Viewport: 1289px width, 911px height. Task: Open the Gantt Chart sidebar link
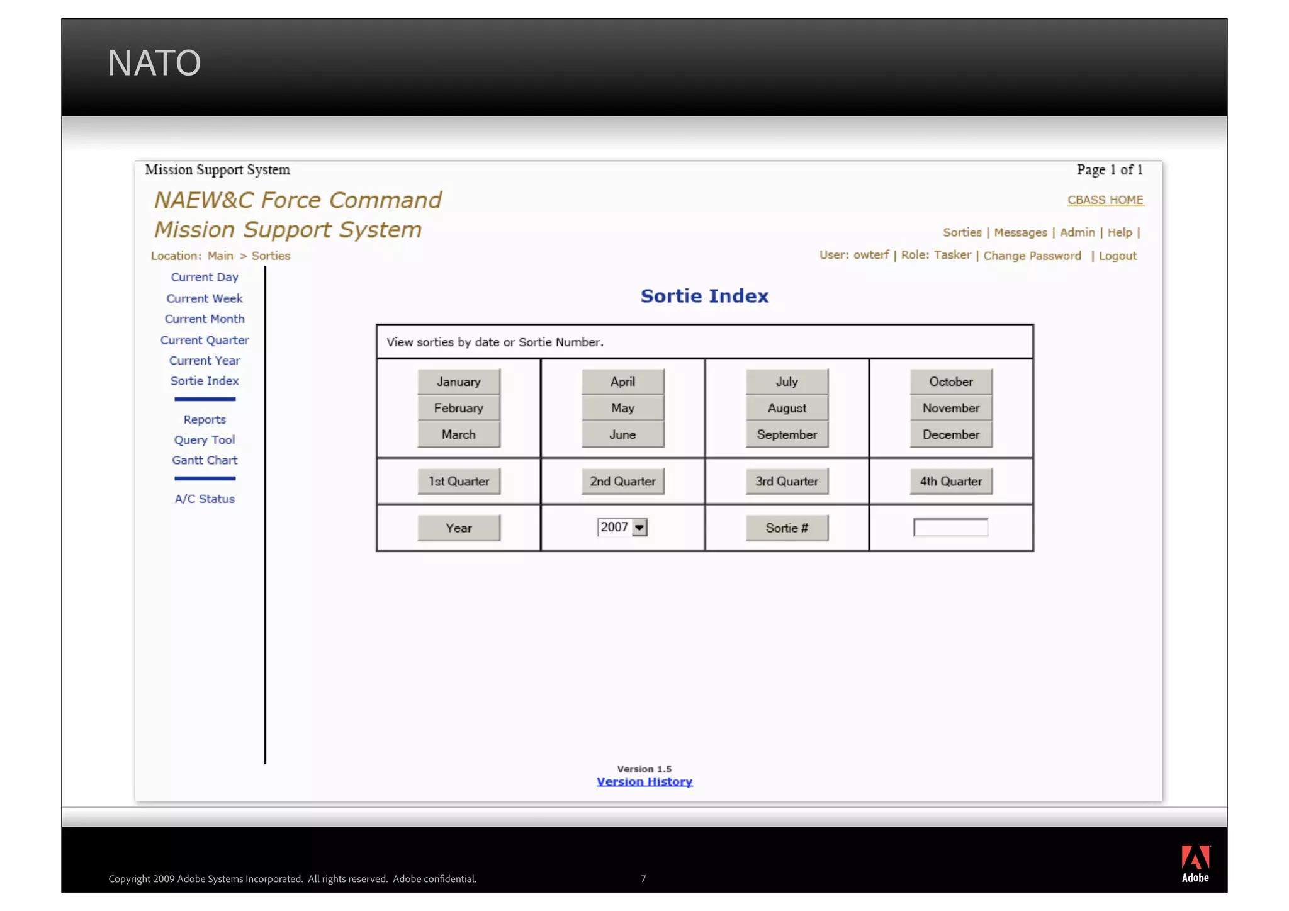click(204, 460)
